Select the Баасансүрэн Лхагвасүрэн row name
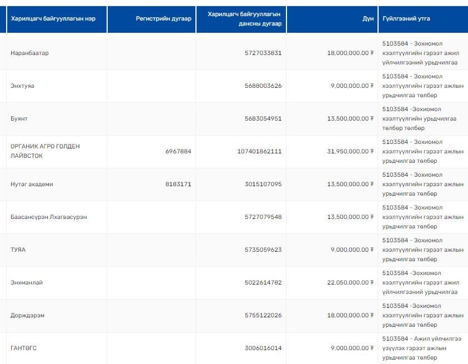The image size is (468, 364). [x=49, y=217]
